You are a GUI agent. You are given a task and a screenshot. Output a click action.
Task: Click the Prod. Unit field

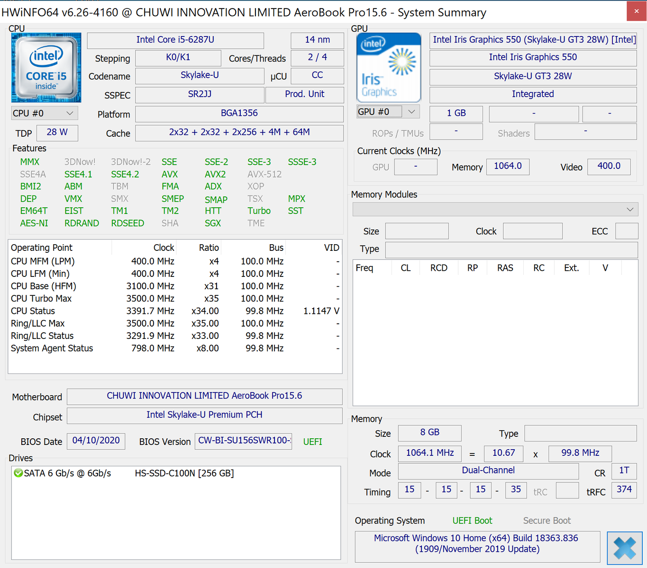[x=304, y=95]
